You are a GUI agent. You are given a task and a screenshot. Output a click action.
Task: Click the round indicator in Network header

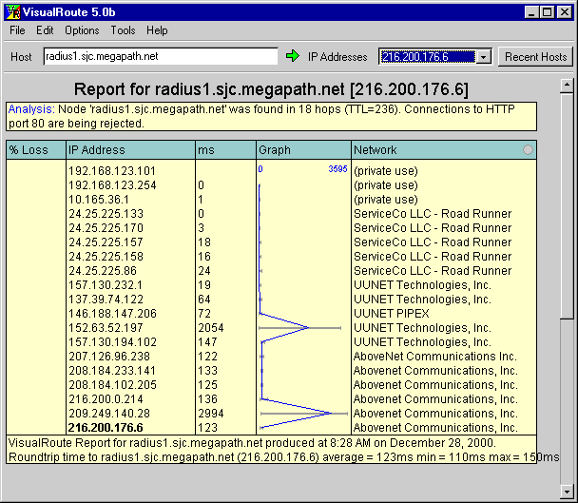click(528, 149)
